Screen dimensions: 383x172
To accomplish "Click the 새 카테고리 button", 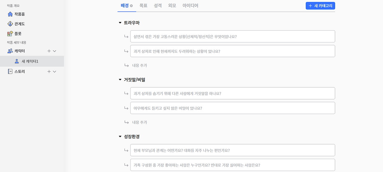I will [320, 6].
